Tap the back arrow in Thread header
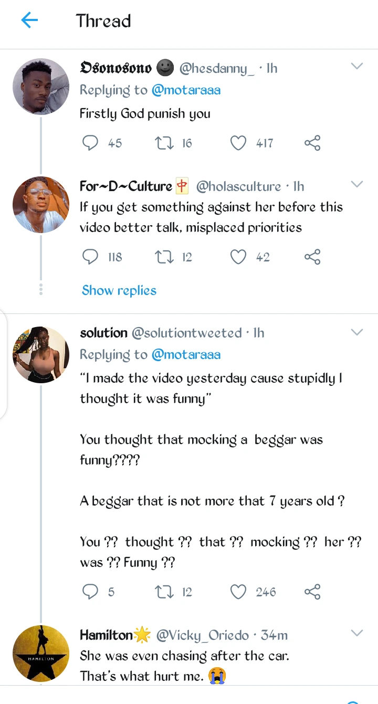The image size is (378, 704). pos(29,21)
